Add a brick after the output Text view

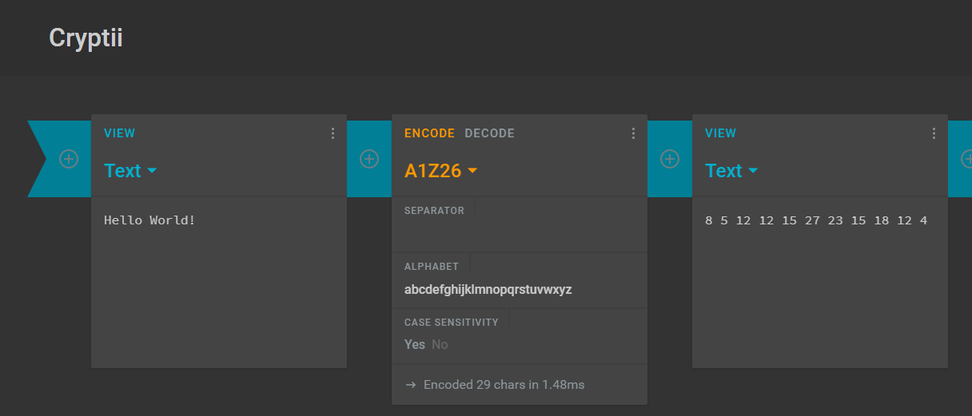point(965,159)
